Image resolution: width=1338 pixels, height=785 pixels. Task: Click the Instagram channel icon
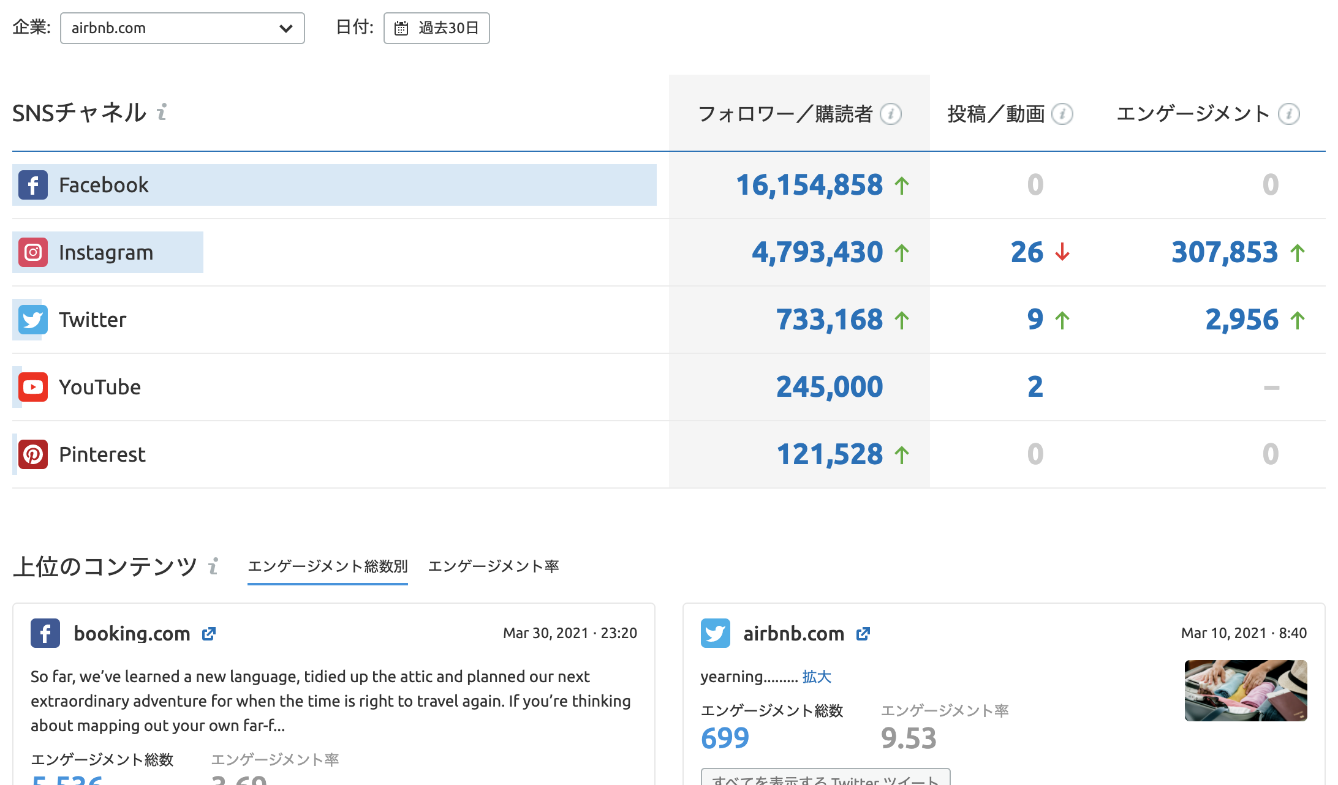(33, 252)
